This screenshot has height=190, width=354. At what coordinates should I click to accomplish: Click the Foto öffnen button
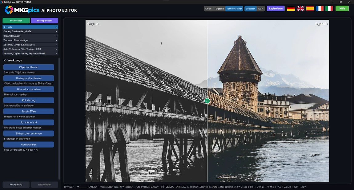click(16, 21)
